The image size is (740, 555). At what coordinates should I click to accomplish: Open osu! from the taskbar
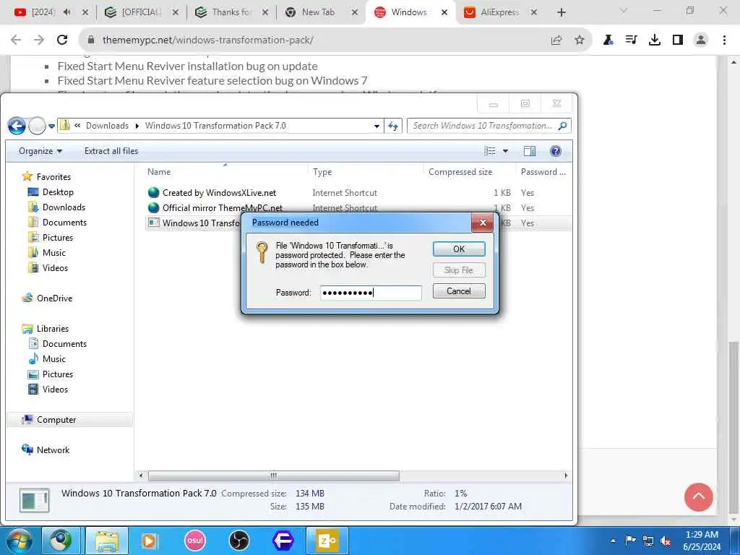point(195,541)
